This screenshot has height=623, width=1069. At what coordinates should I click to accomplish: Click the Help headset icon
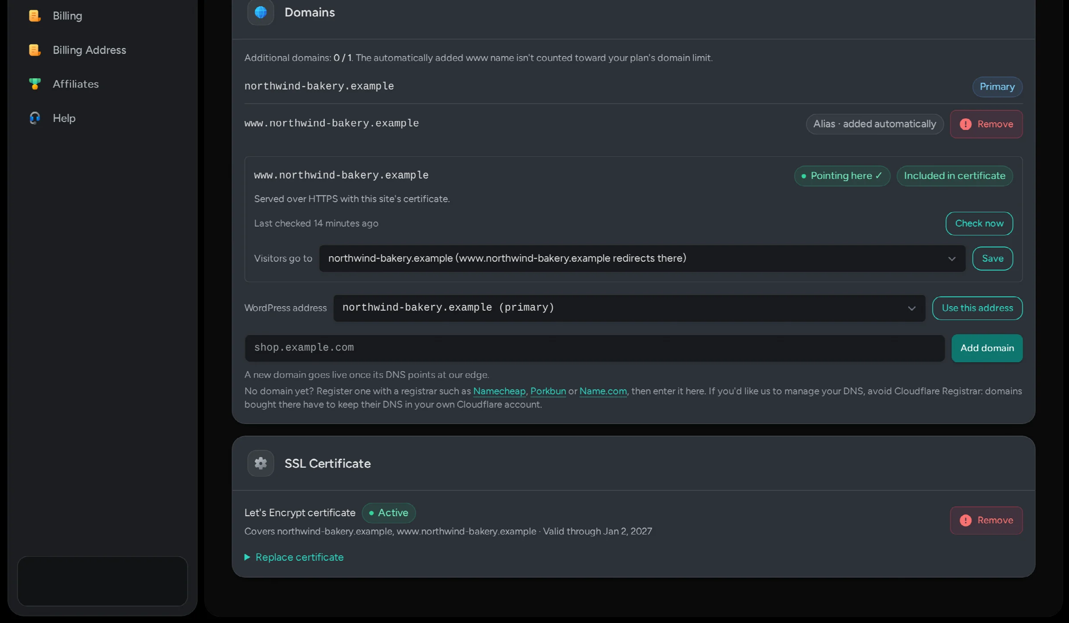coord(35,118)
